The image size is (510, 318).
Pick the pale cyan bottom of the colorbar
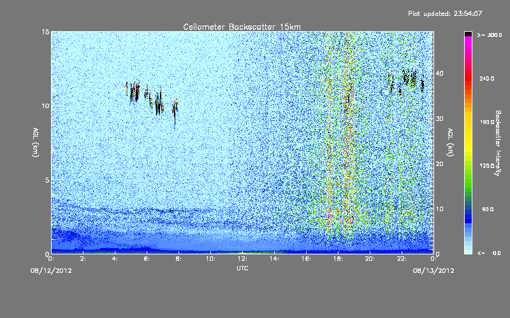pyautogui.click(x=468, y=251)
